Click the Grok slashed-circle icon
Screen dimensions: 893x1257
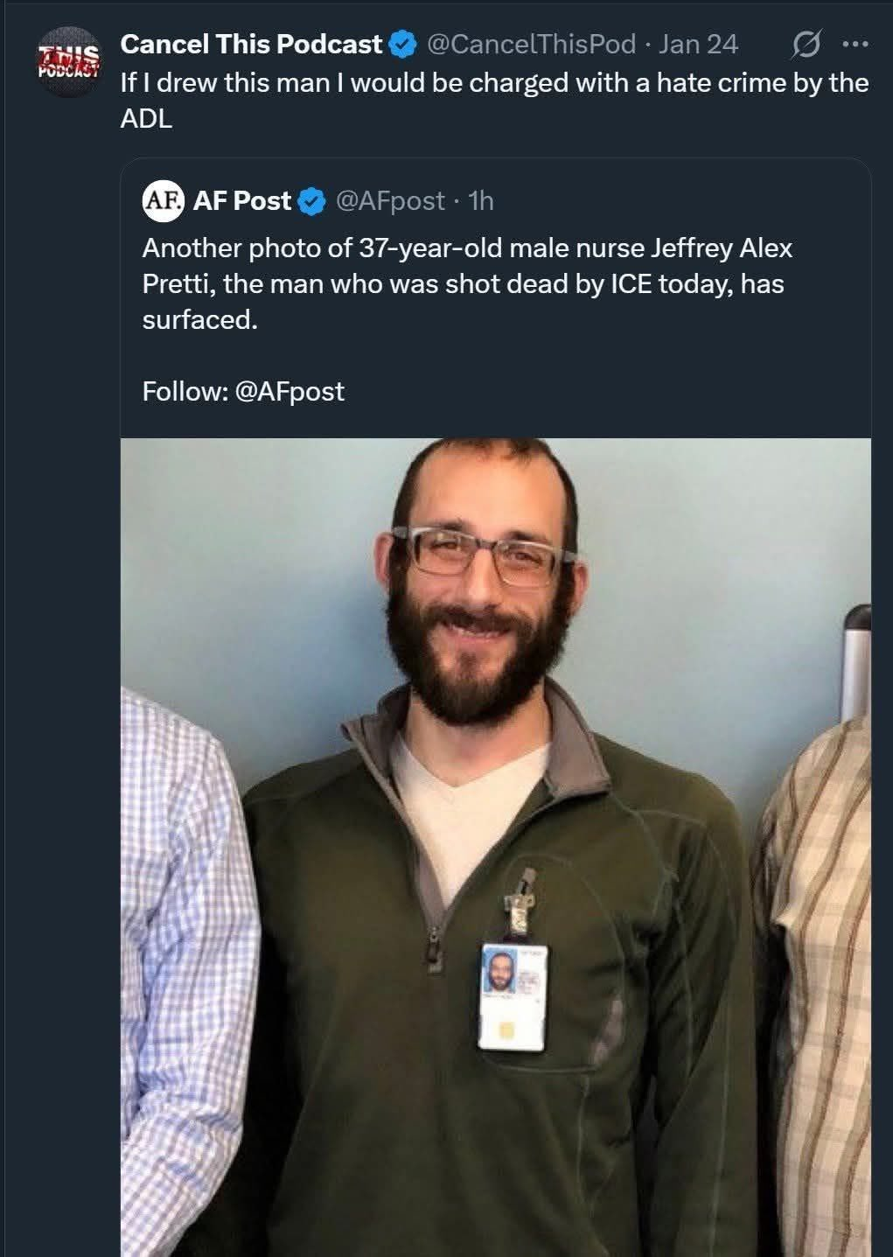click(803, 45)
